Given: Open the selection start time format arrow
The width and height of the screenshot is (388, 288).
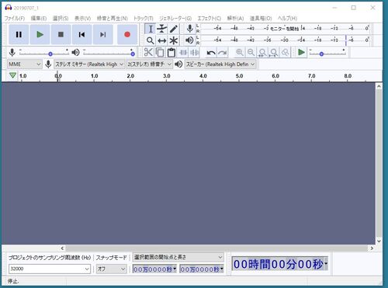Looking at the screenshot, I should pyautogui.click(x=175, y=269).
